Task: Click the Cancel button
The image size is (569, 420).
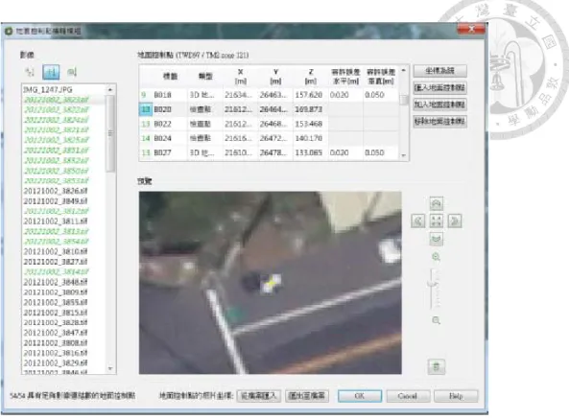Action: pyautogui.click(x=408, y=396)
